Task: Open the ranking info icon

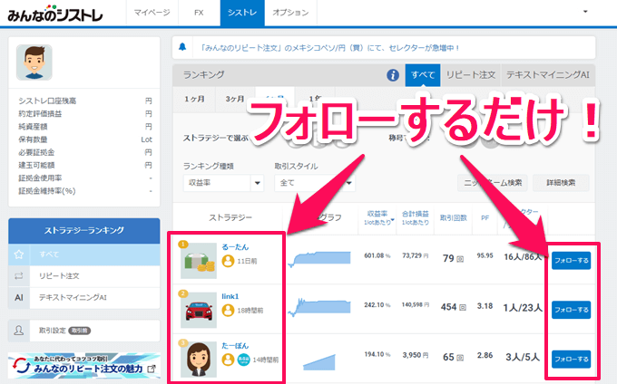Action: [x=393, y=75]
